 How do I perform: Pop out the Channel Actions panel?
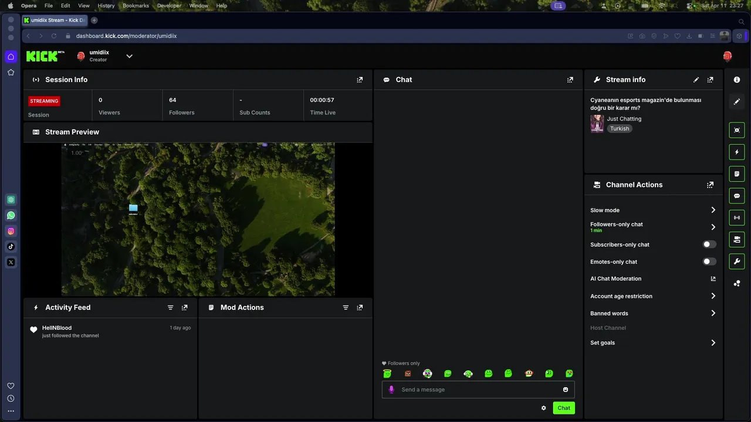pos(710,185)
